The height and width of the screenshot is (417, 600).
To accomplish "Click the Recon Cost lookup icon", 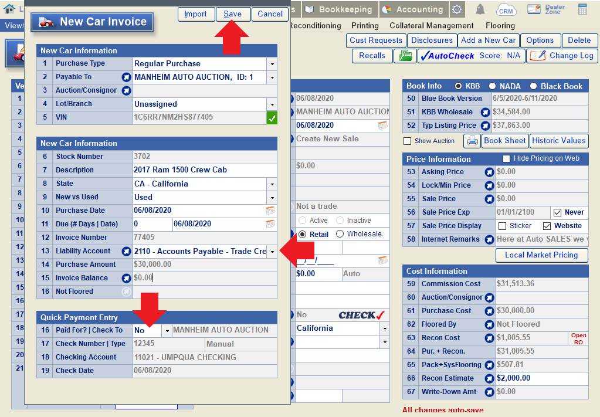I will pyautogui.click(x=489, y=338).
